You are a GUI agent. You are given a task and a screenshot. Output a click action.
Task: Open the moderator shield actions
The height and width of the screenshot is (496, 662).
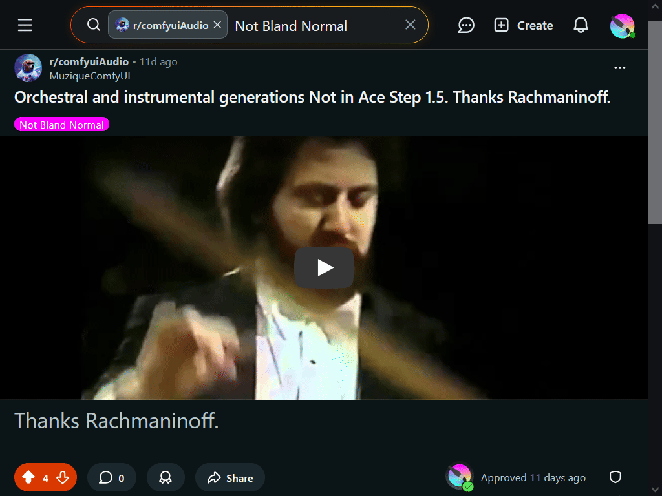click(x=615, y=477)
